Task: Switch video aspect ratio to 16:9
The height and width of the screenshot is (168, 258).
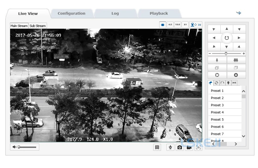Action: coord(178,25)
